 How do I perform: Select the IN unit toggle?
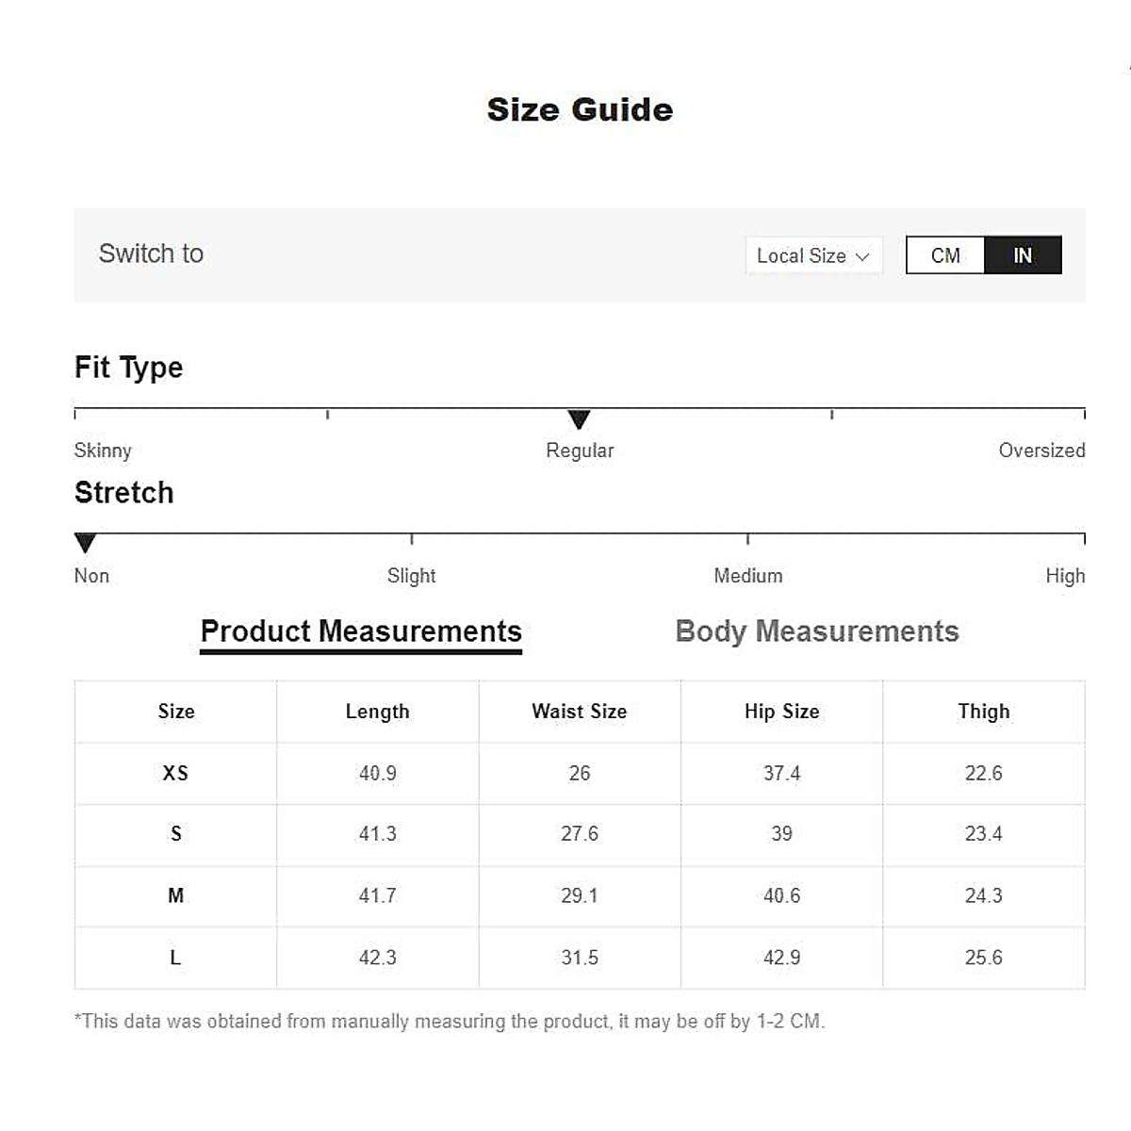click(x=1023, y=255)
